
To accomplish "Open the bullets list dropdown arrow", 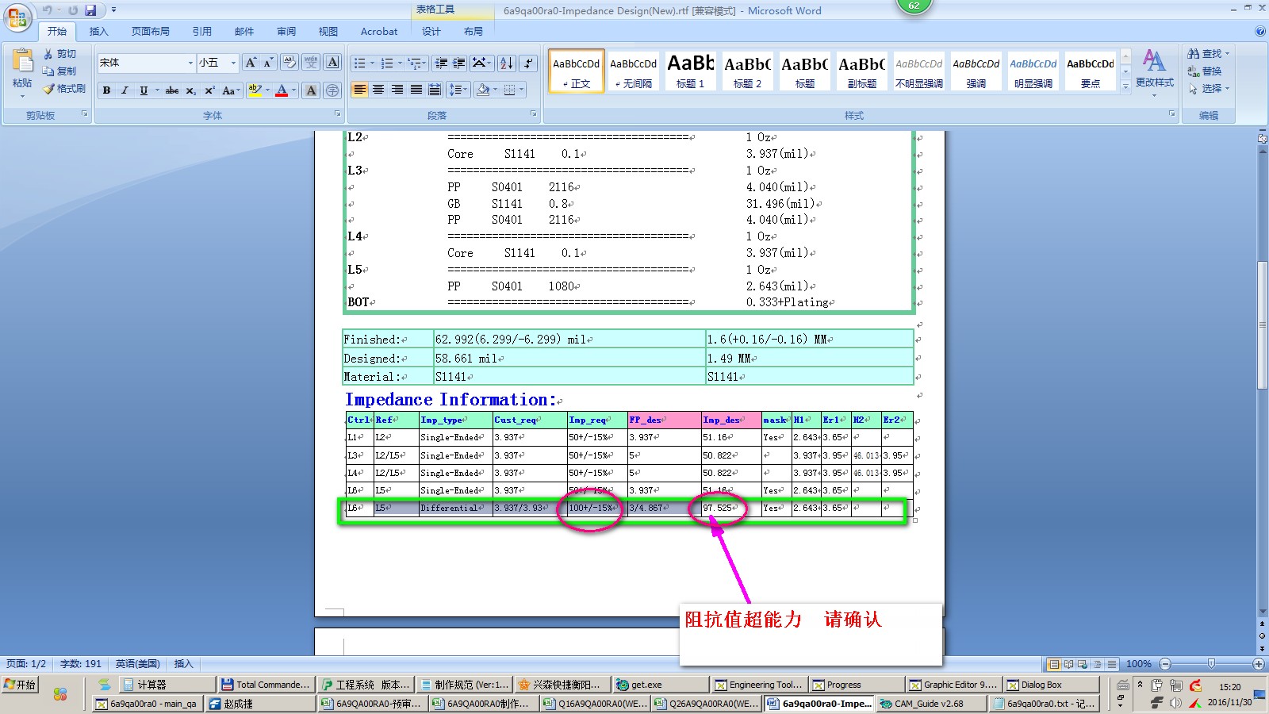I will tap(373, 63).
